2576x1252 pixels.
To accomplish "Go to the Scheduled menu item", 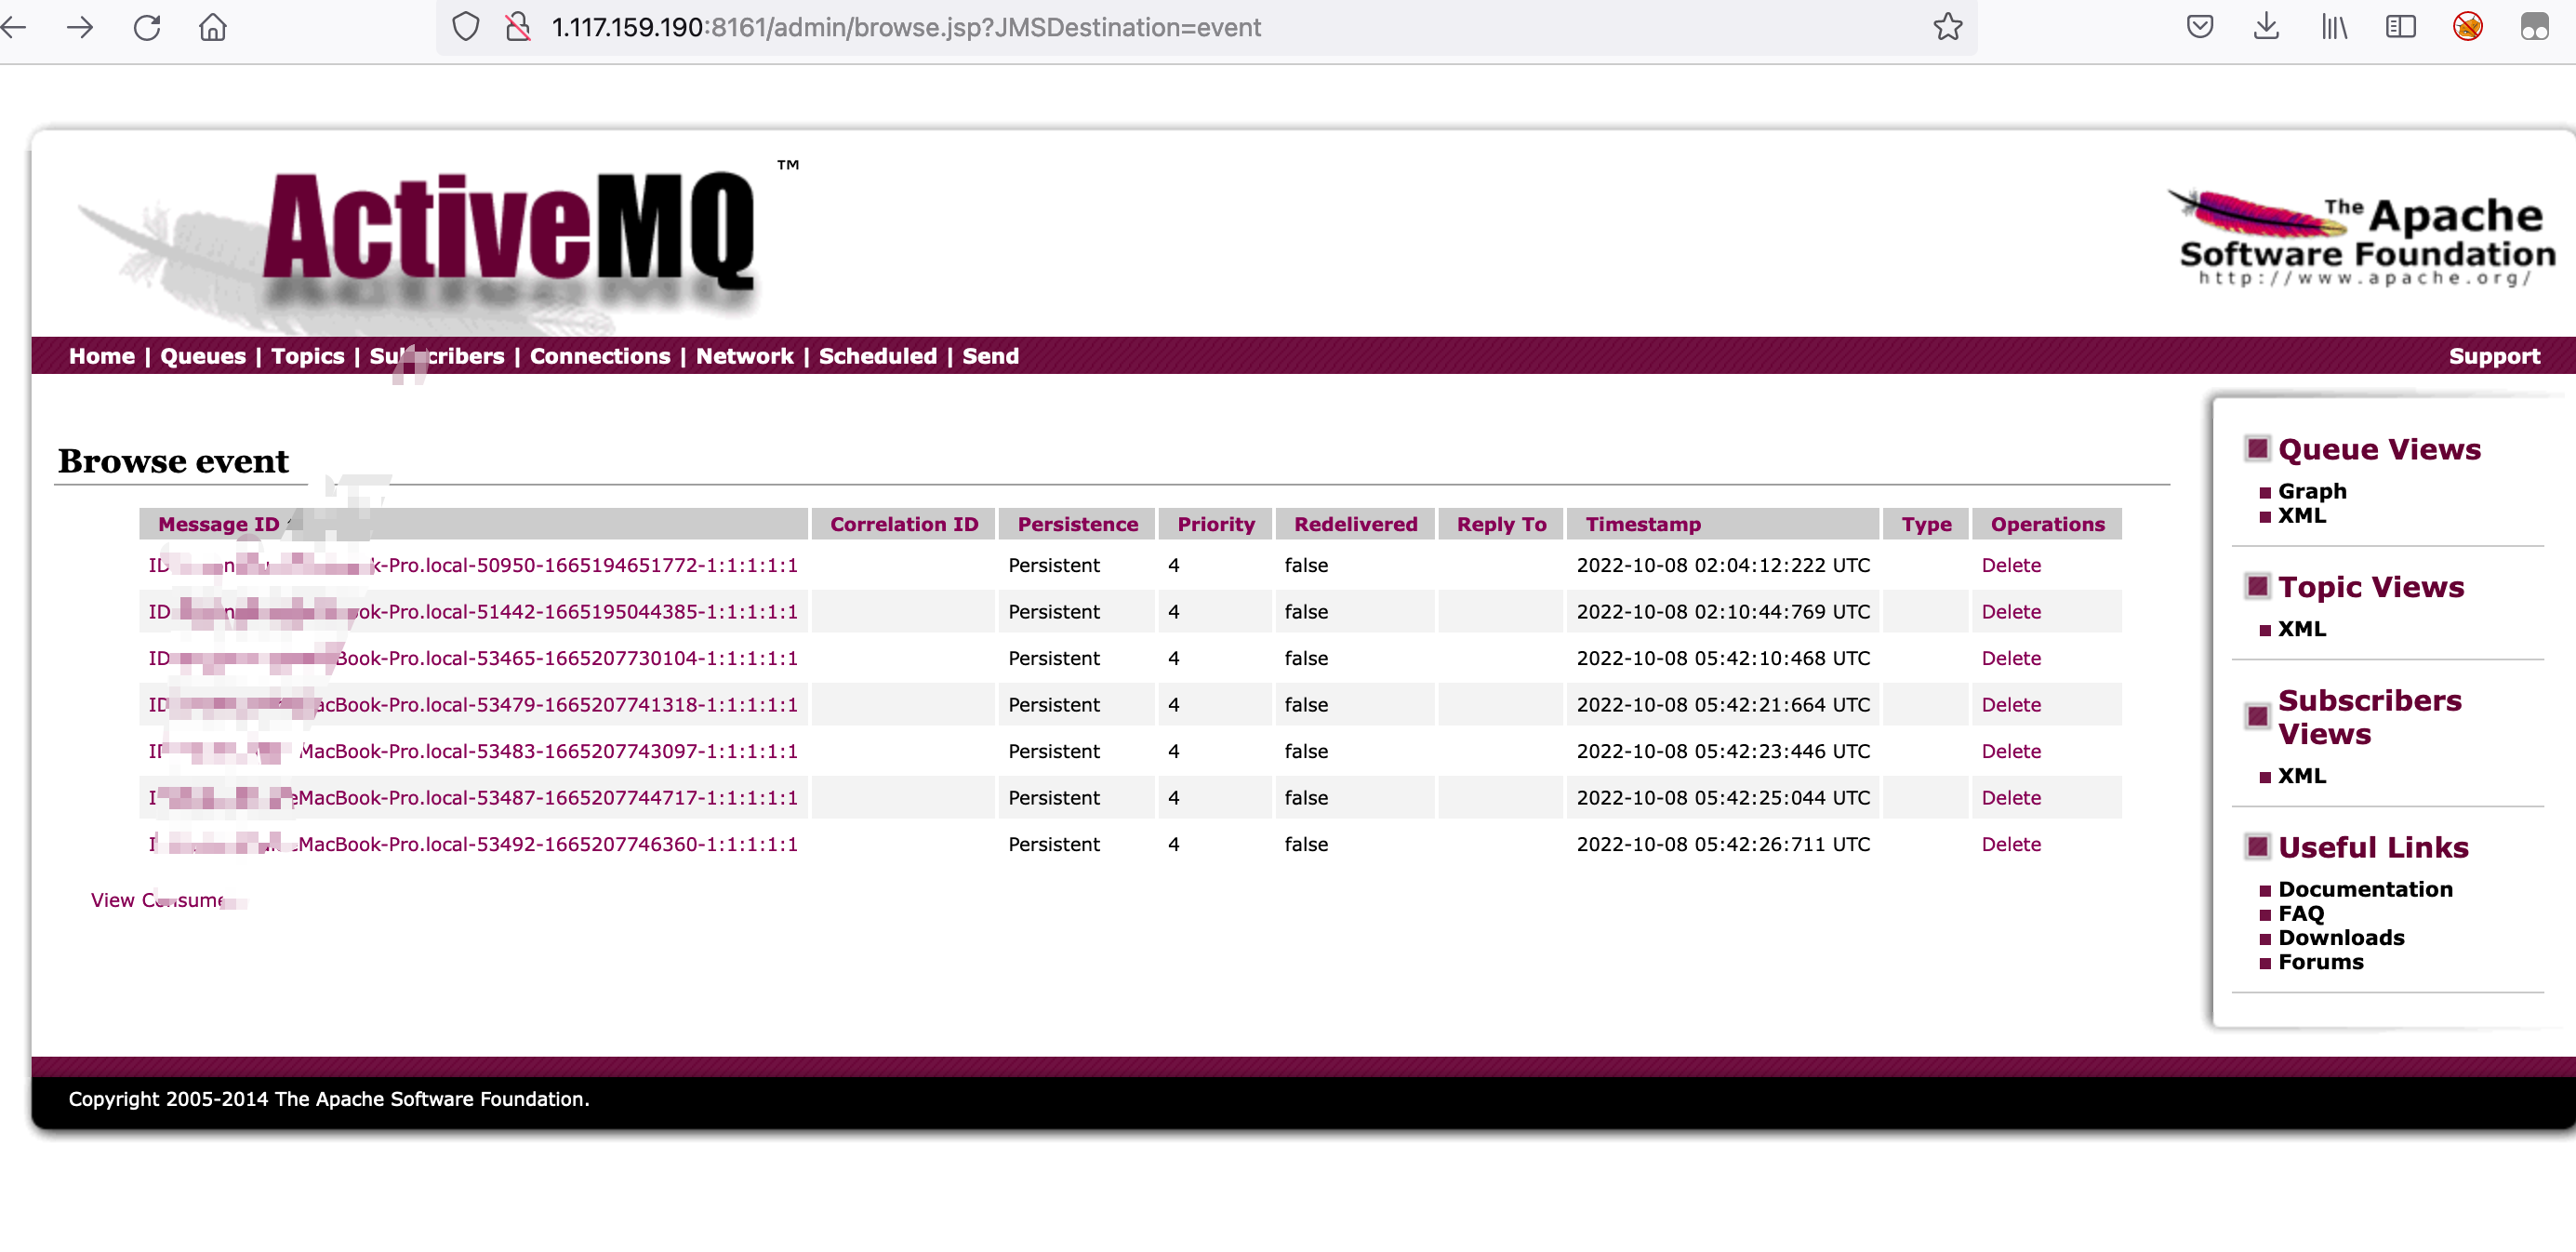I will 877,356.
